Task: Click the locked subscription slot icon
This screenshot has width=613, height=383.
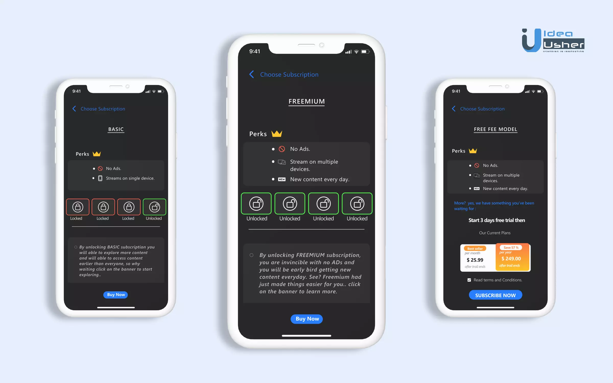Action: point(77,206)
